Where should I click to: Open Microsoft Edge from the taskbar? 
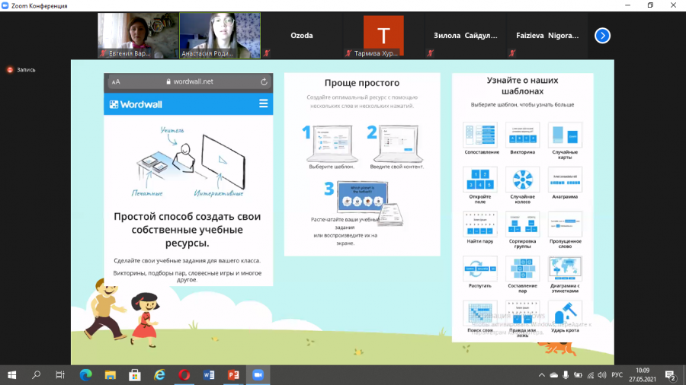coord(85,375)
